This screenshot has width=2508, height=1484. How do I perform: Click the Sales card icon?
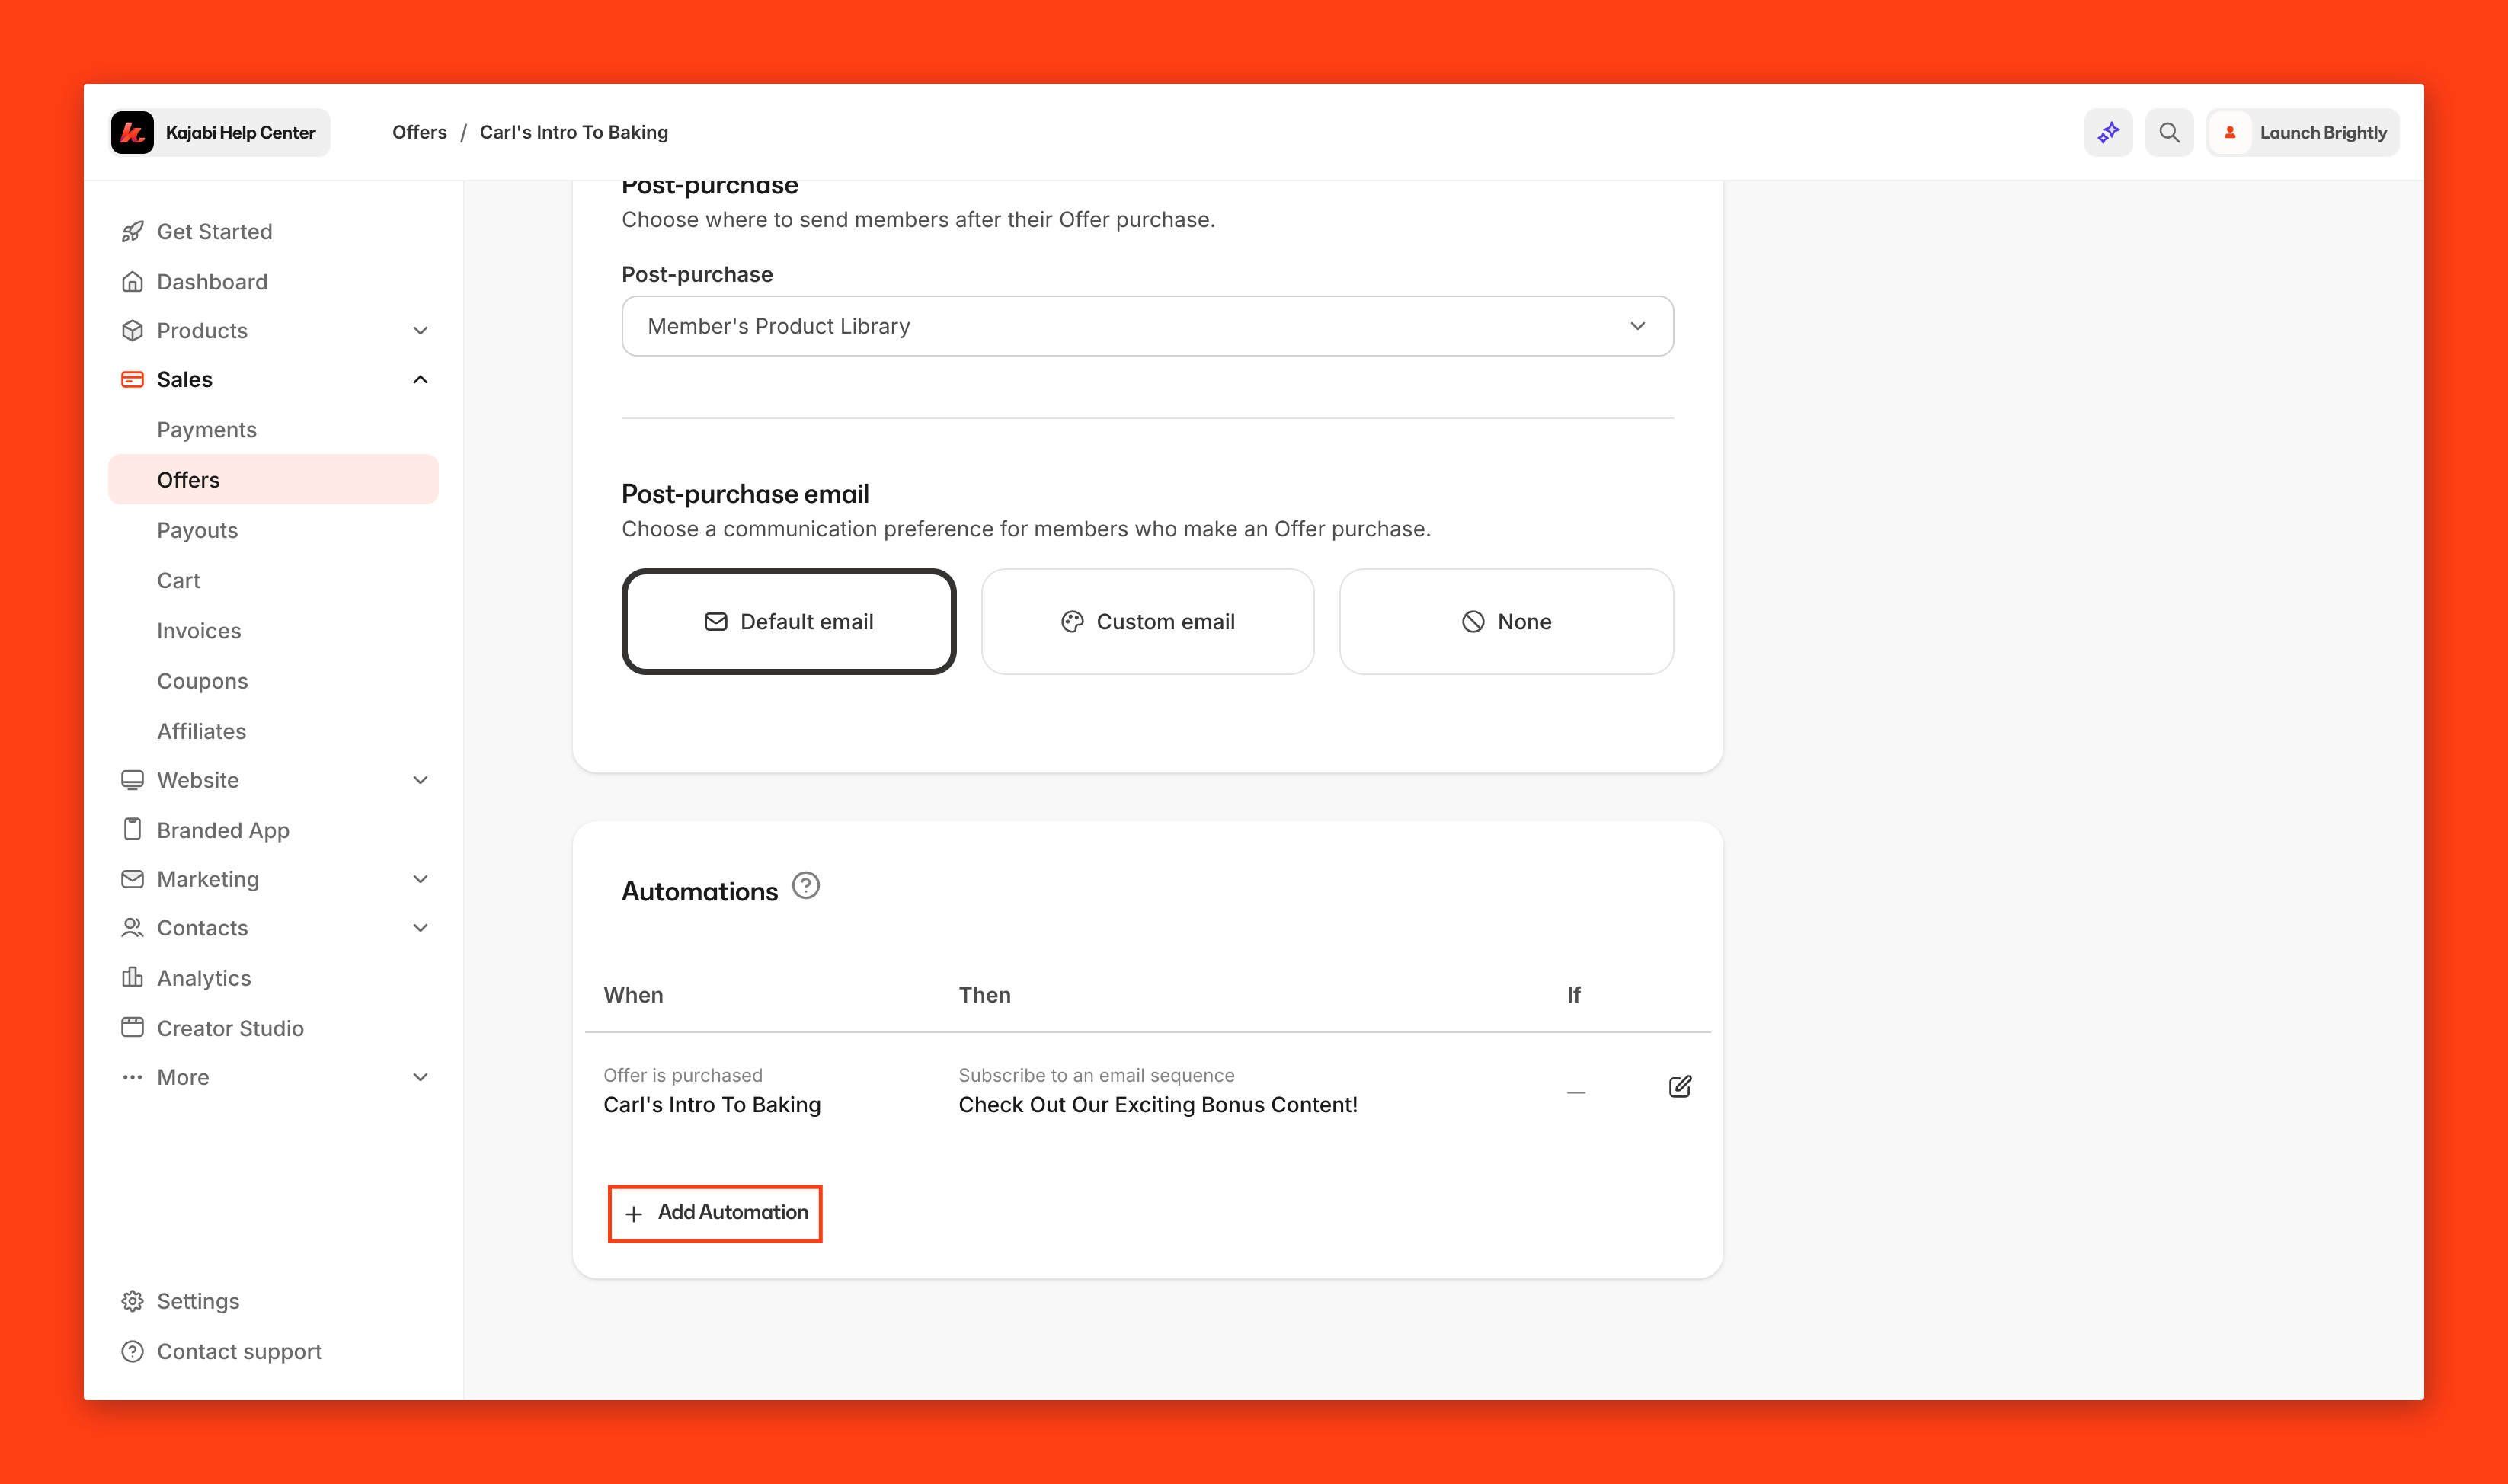132,380
